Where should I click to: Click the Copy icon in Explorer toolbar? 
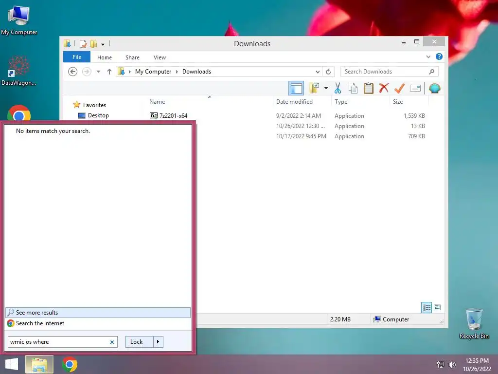[353, 88]
